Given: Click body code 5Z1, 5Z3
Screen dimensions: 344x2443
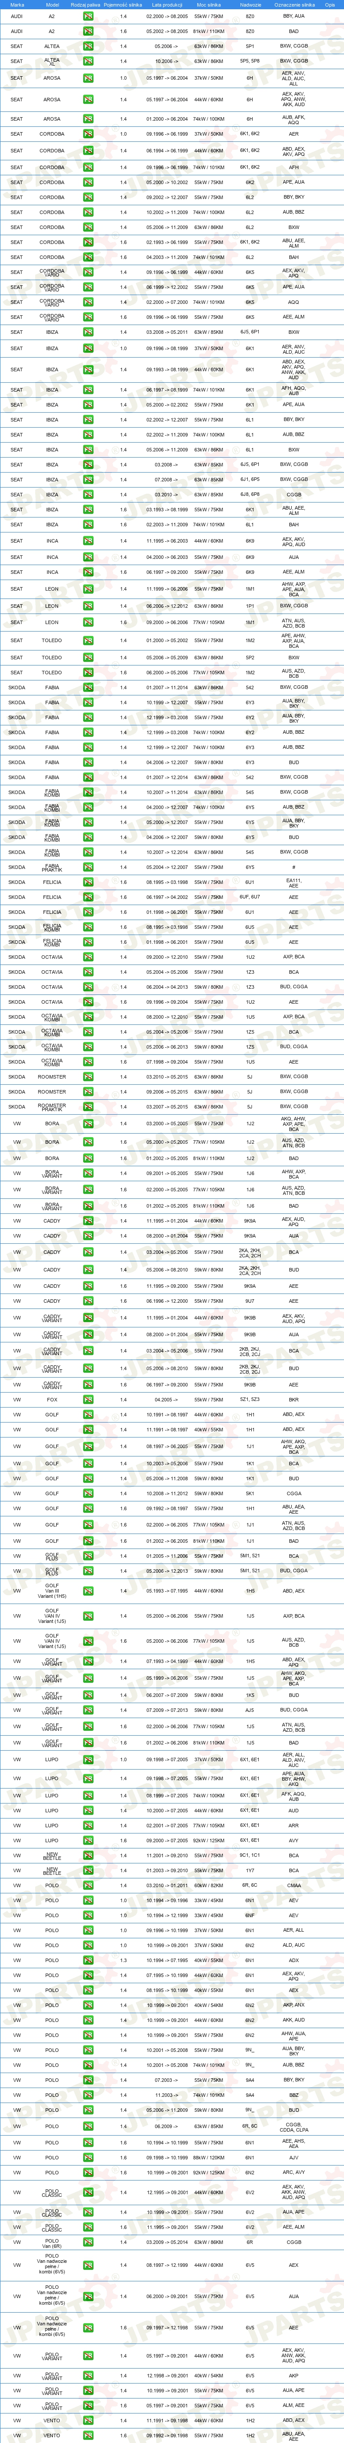Looking at the screenshot, I should click(x=250, y=1399).
